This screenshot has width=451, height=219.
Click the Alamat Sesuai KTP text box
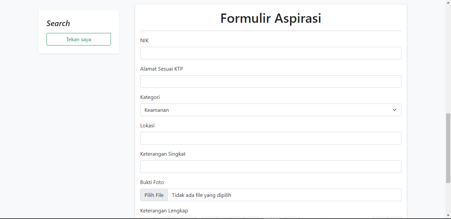coord(271,81)
